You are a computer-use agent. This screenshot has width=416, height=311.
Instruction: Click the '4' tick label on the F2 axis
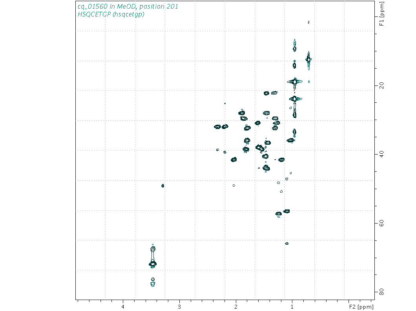123,307
